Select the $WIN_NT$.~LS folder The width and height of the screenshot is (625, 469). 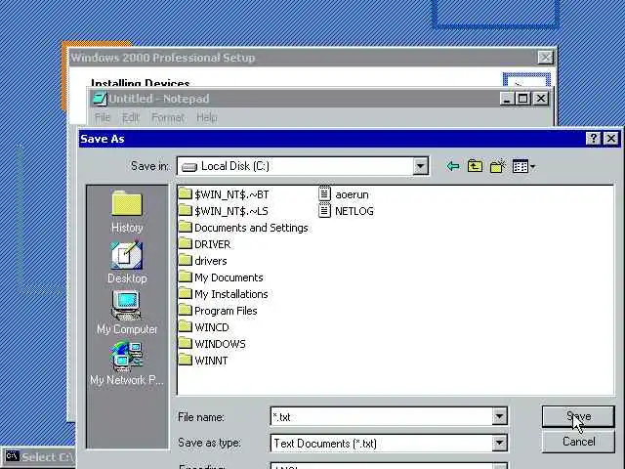point(223,211)
